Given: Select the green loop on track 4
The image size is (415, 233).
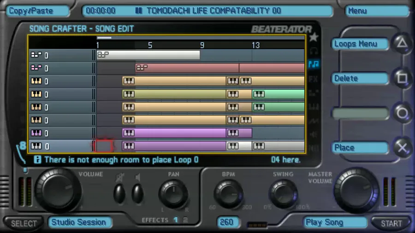Looking at the screenshot, I should coord(278,94).
